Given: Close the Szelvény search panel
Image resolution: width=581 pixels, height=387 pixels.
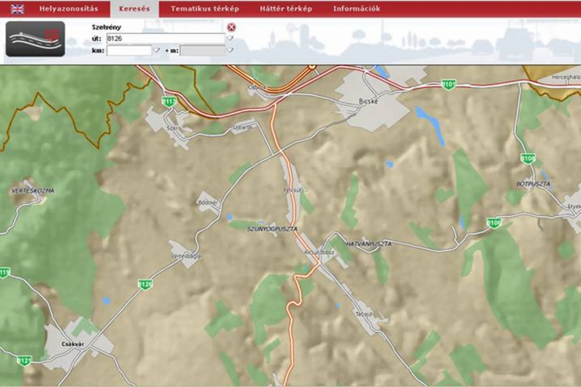Looking at the screenshot, I should pyautogui.click(x=231, y=27).
